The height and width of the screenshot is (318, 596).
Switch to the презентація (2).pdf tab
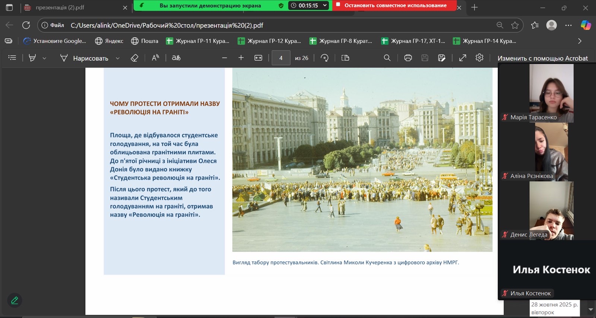coord(60,7)
